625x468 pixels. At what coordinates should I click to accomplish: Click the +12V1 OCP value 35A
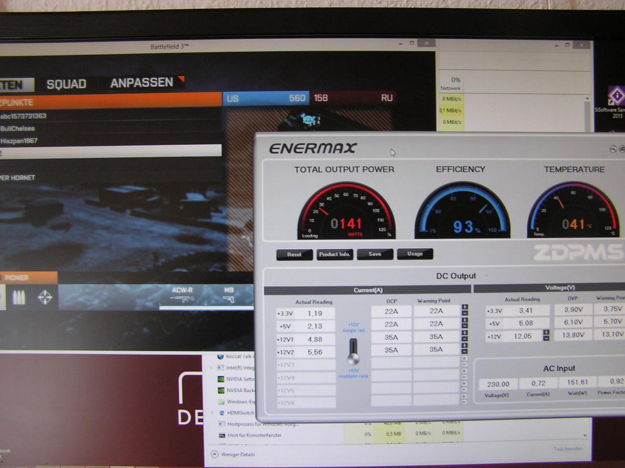tap(391, 337)
